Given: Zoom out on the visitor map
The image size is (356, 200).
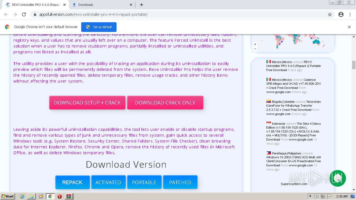Looking at the screenshot, I should coord(255,49).
